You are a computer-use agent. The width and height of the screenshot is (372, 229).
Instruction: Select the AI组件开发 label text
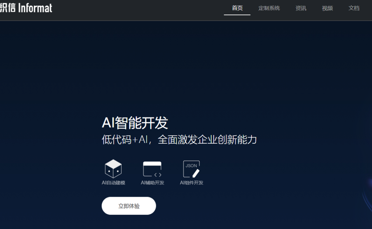(191, 183)
